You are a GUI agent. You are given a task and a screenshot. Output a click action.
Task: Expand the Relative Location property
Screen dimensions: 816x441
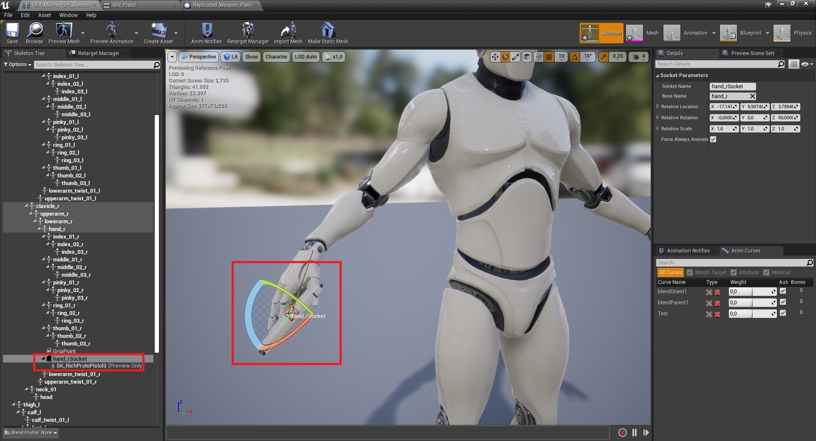(657, 107)
